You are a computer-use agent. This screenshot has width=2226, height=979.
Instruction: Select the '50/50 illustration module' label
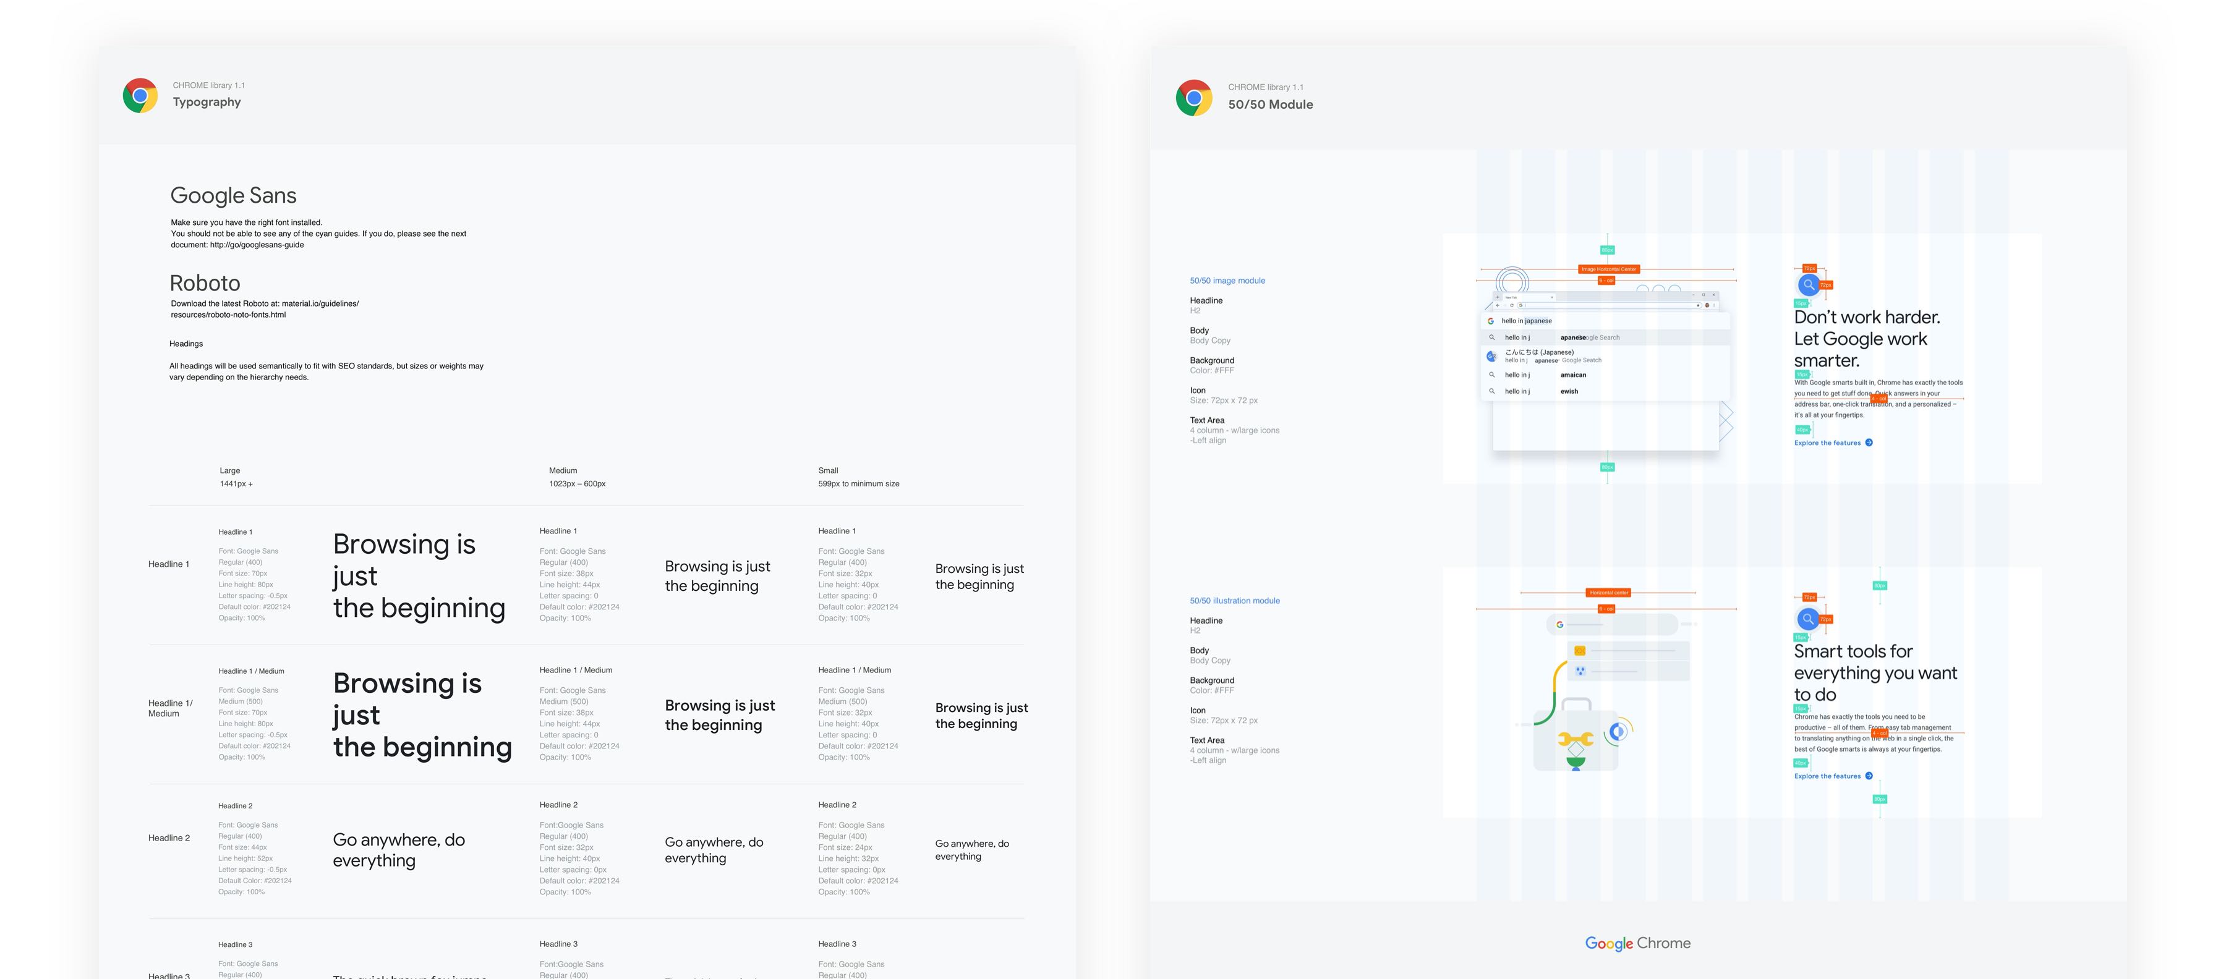point(1234,601)
